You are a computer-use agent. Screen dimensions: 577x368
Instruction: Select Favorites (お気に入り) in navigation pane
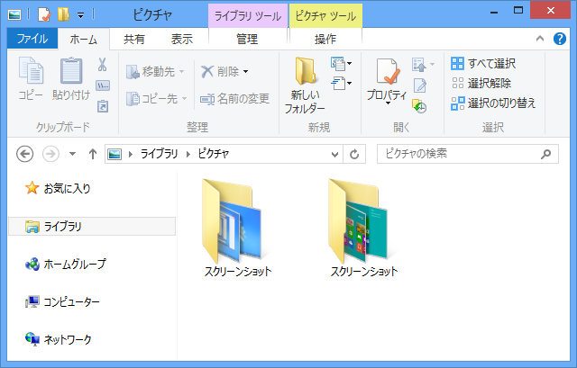58,188
